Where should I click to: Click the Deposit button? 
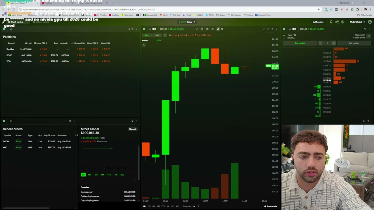133,129
